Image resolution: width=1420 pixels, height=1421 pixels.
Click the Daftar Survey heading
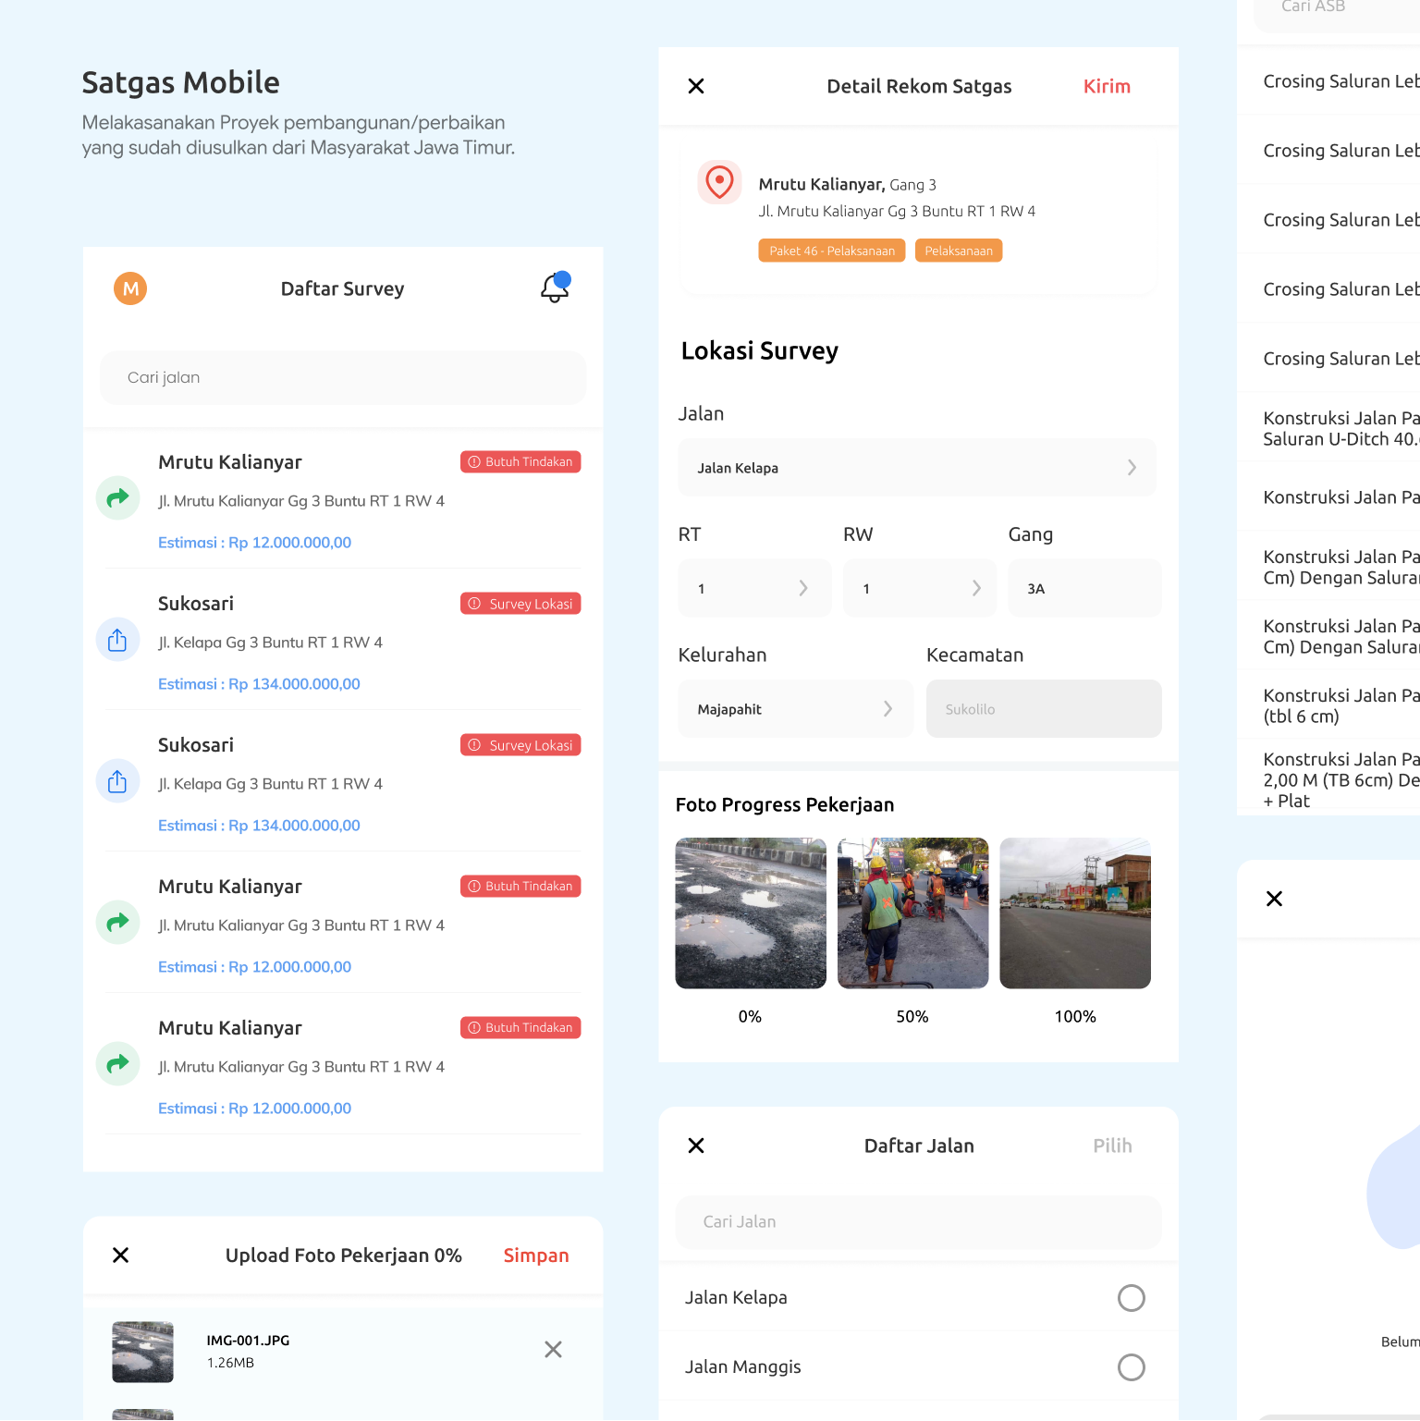coord(342,288)
